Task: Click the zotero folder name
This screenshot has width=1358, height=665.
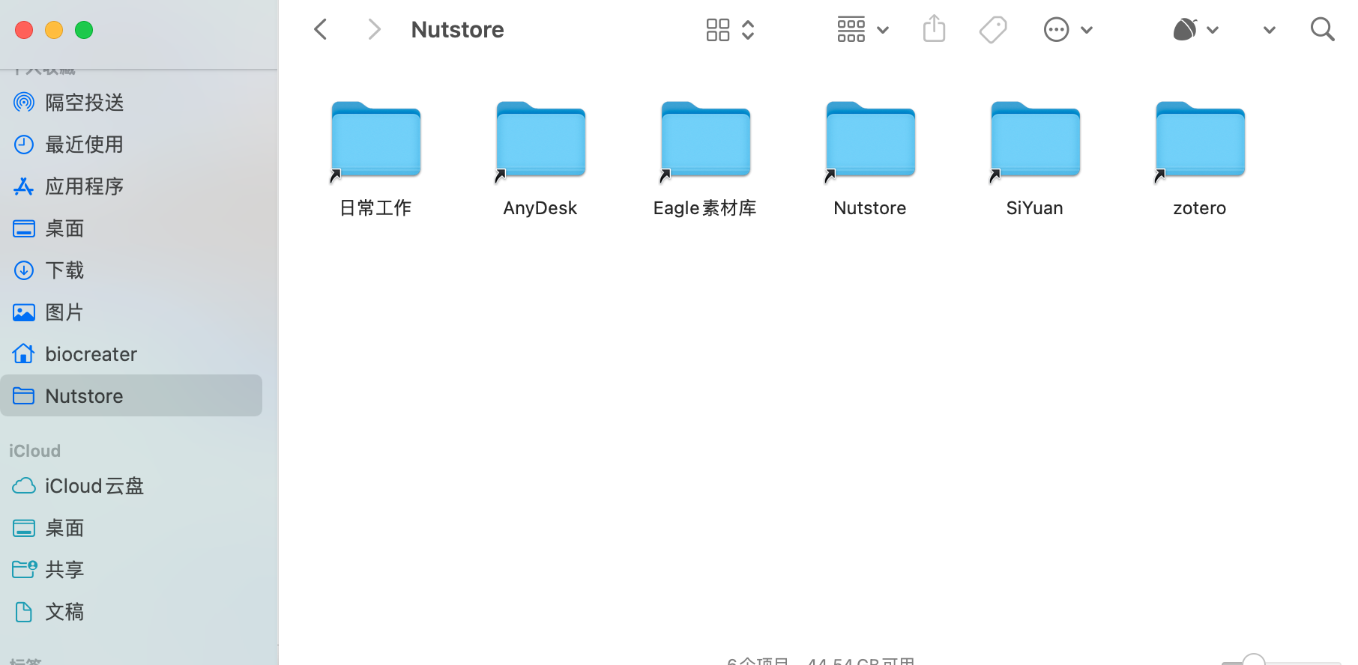Action: [x=1200, y=208]
